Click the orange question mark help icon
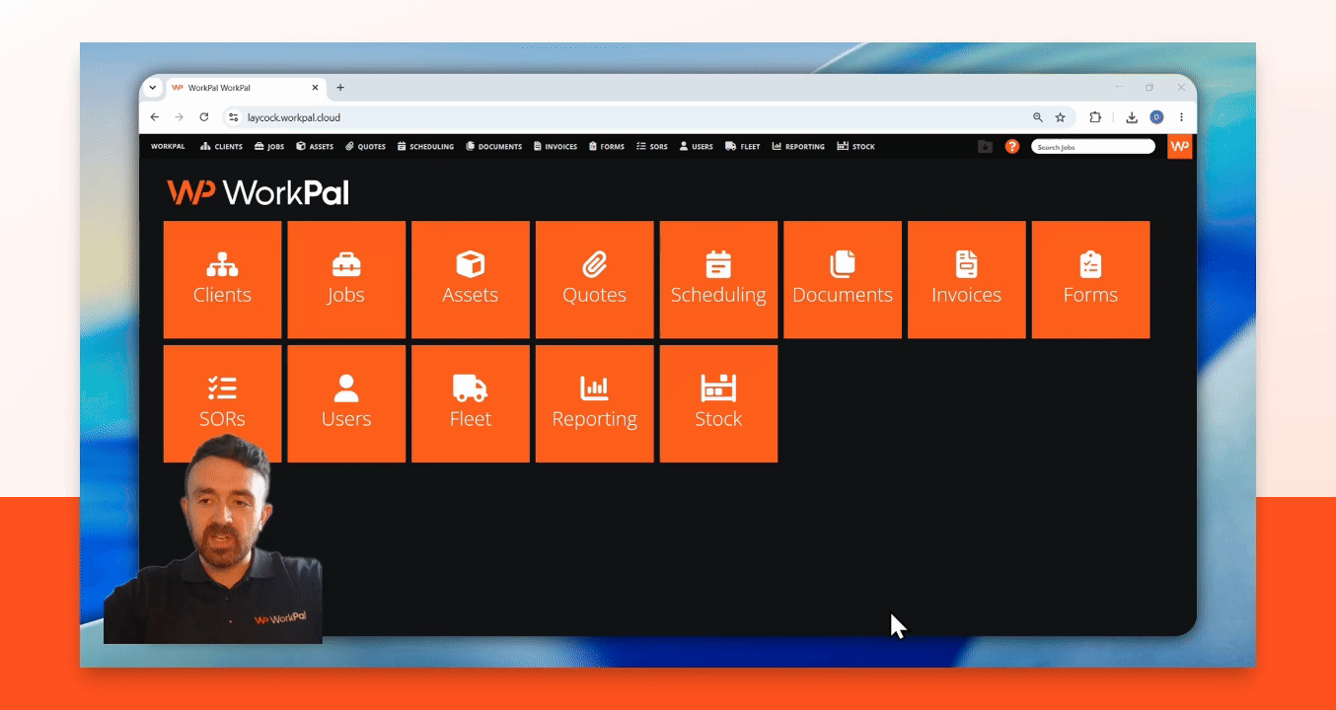Screen dimensions: 1336x710 coord(1011,146)
